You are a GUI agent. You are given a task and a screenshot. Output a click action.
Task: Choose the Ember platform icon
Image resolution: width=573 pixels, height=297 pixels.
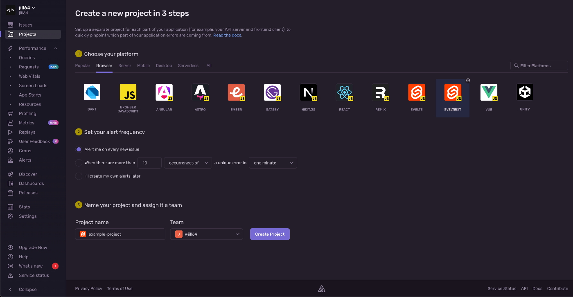[x=236, y=92]
